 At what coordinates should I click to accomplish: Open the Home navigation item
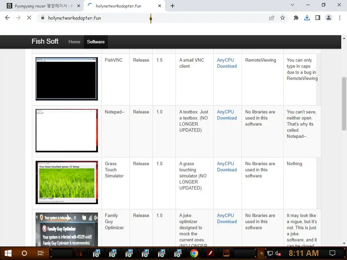(x=74, y=42)
